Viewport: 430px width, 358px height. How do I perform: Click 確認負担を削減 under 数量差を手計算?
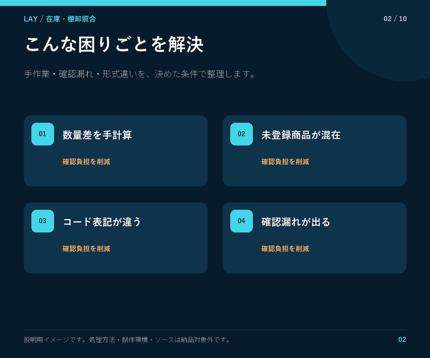click(x=86, y=162)
